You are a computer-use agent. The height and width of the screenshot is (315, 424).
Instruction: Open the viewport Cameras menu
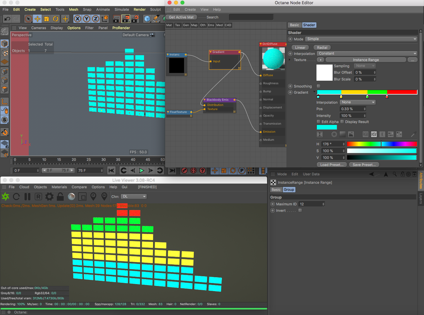click(x=39, y=28)
